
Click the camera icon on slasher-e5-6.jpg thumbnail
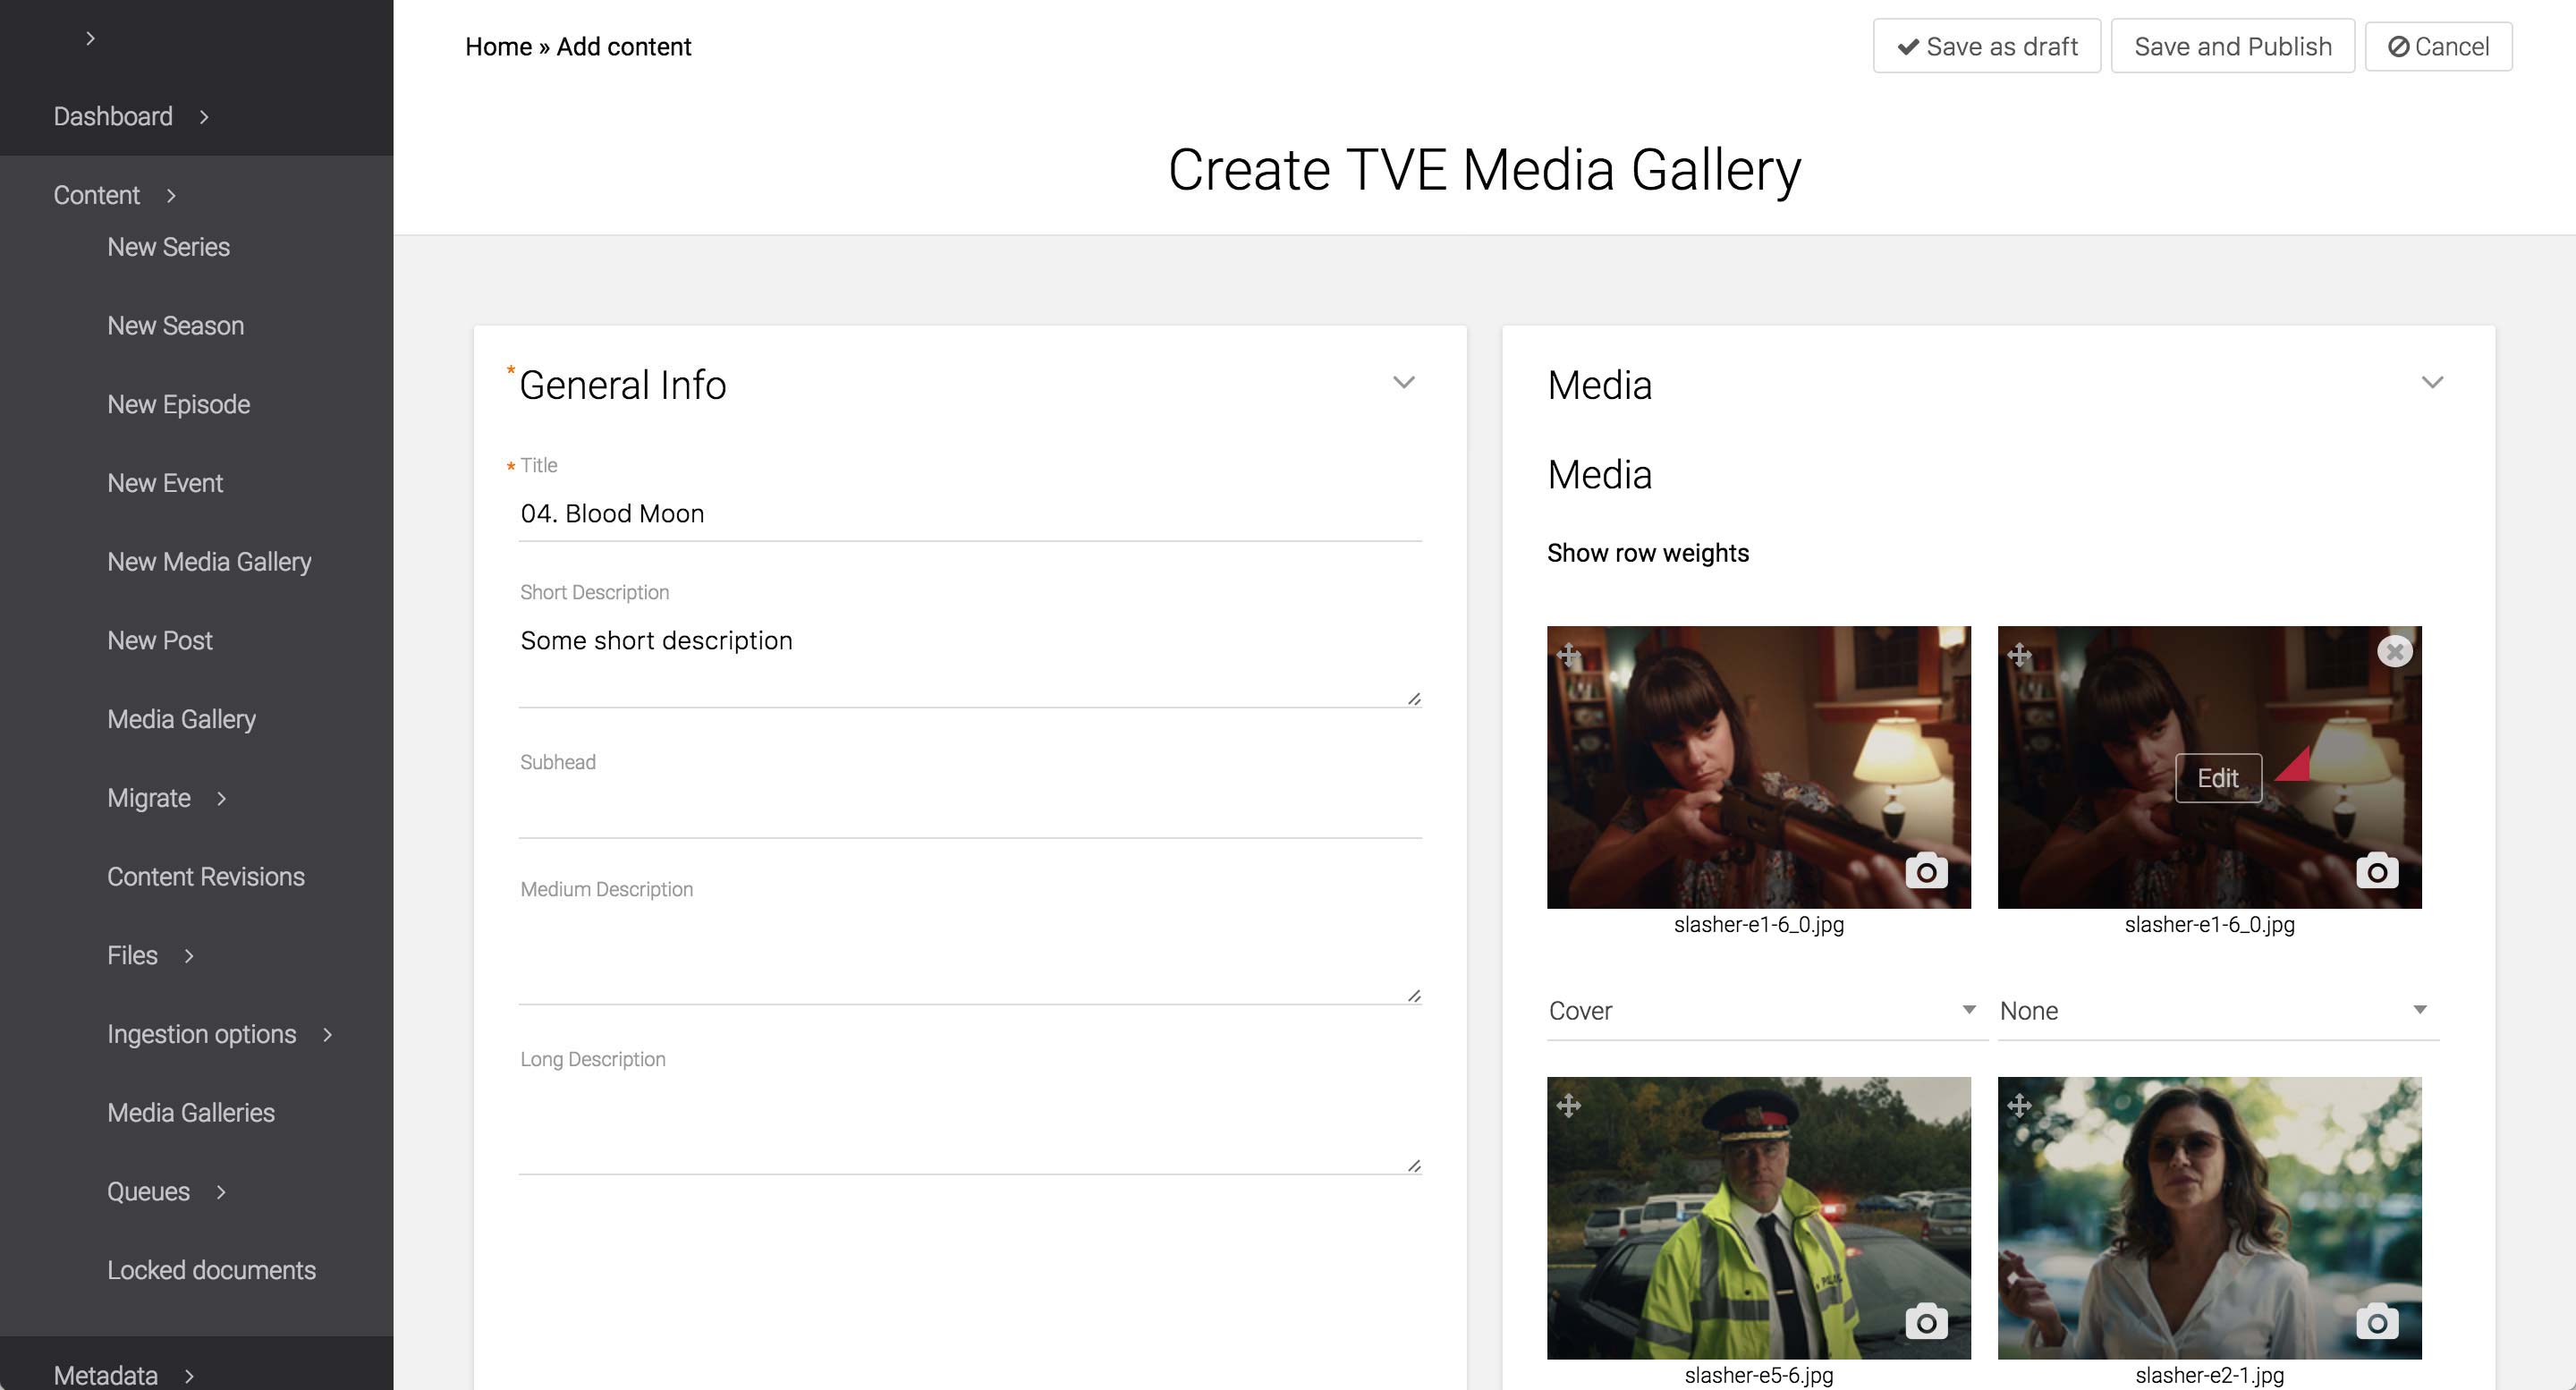click(x=1926, y=1322)
